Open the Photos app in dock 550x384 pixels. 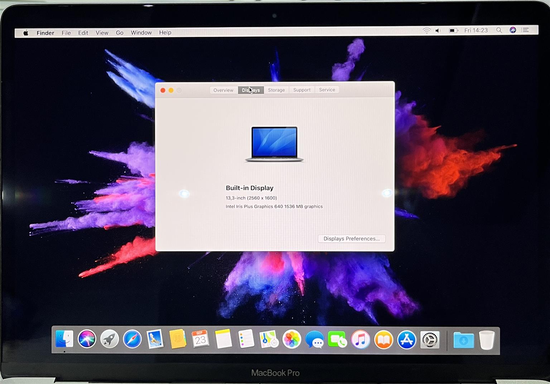(291, 339)
